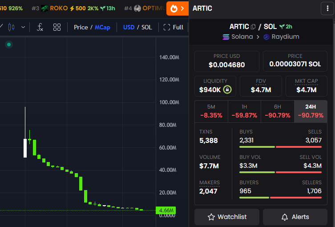The width and height of the screenshot is (335, 227).
Task: Add ARTIC to Watchlist
Action: pyautogui.click(x=227, y=217)
